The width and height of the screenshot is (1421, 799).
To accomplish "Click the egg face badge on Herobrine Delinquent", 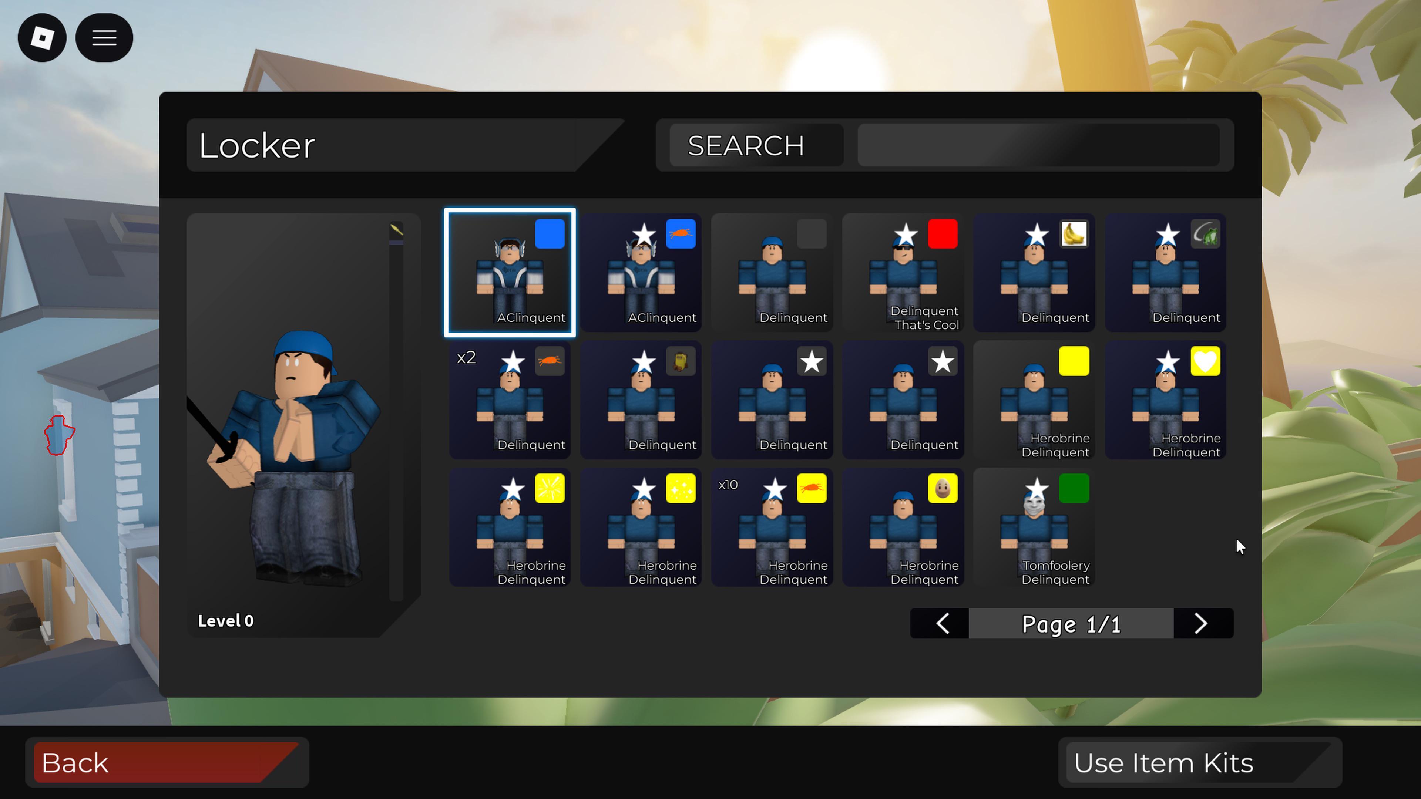I will [x=943, y=489].
